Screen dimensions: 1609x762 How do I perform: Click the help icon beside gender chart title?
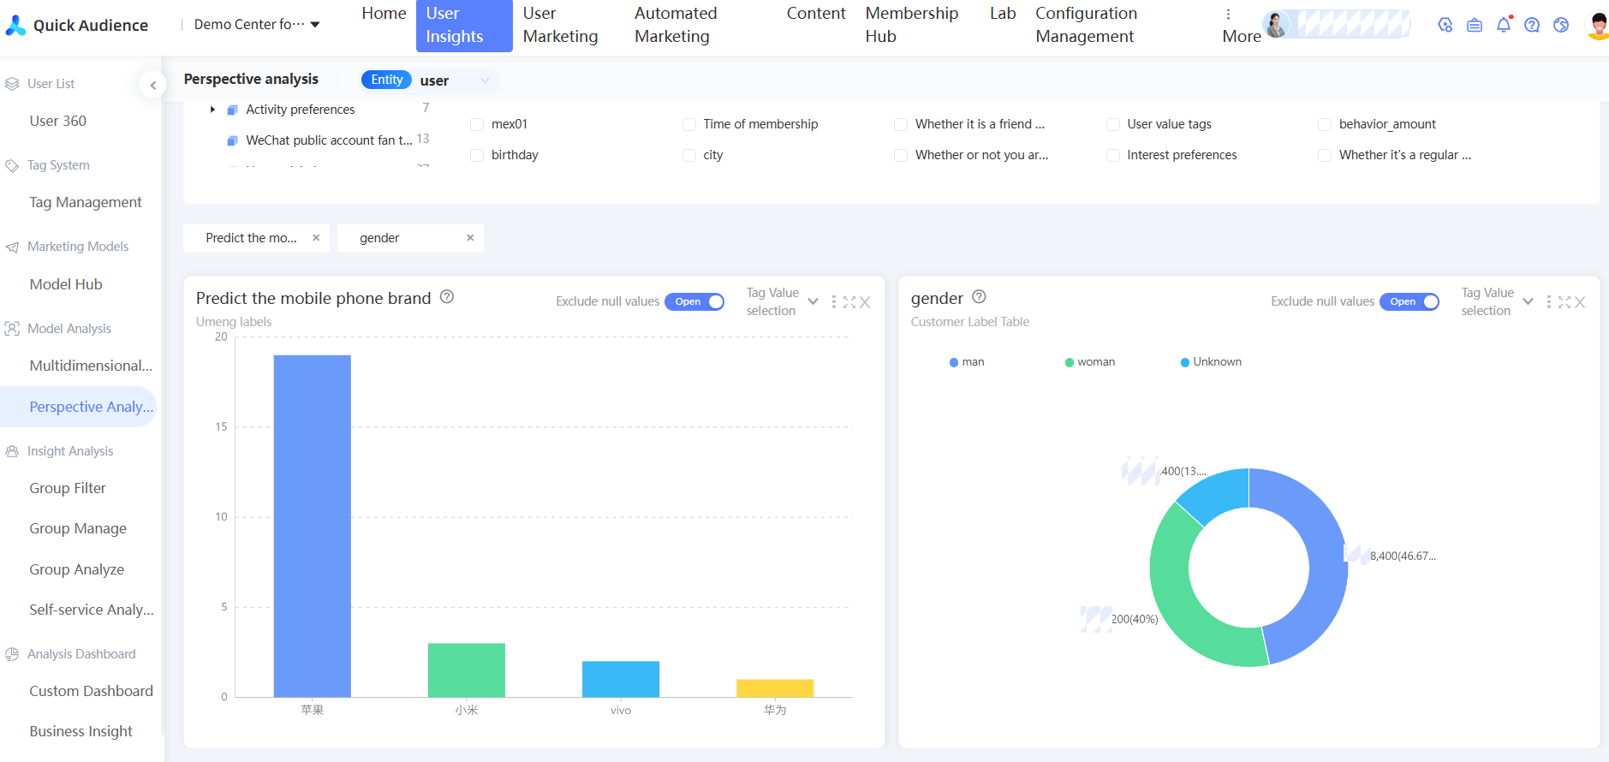pos(980,297)
